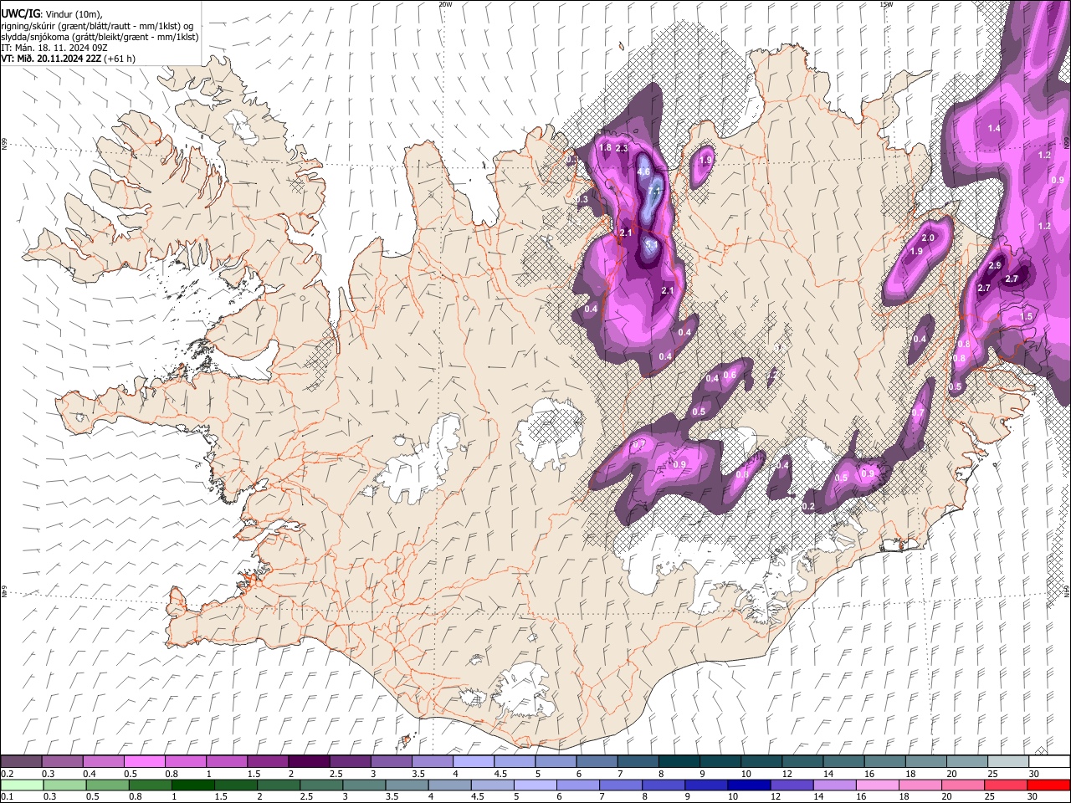
Task: Click the title 'UWC/IG: Vindur (10m)'
Action: [x=53, y=13]
